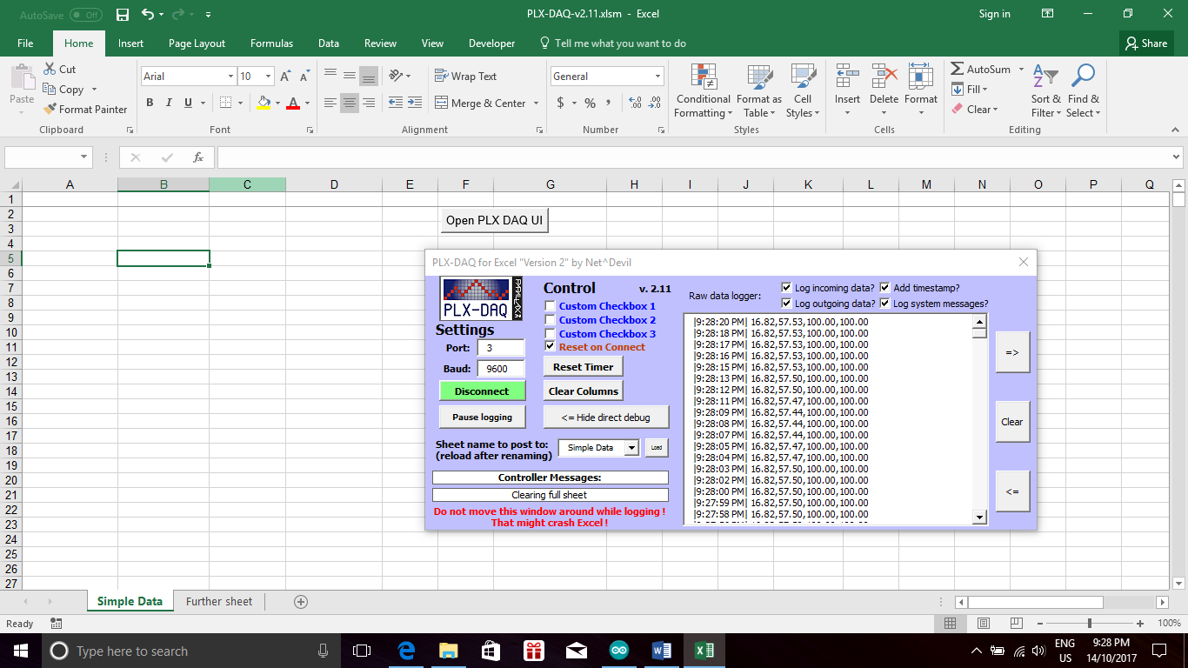
Task: Expand the formula bar chevron
Action: (x=1176, y=157)
